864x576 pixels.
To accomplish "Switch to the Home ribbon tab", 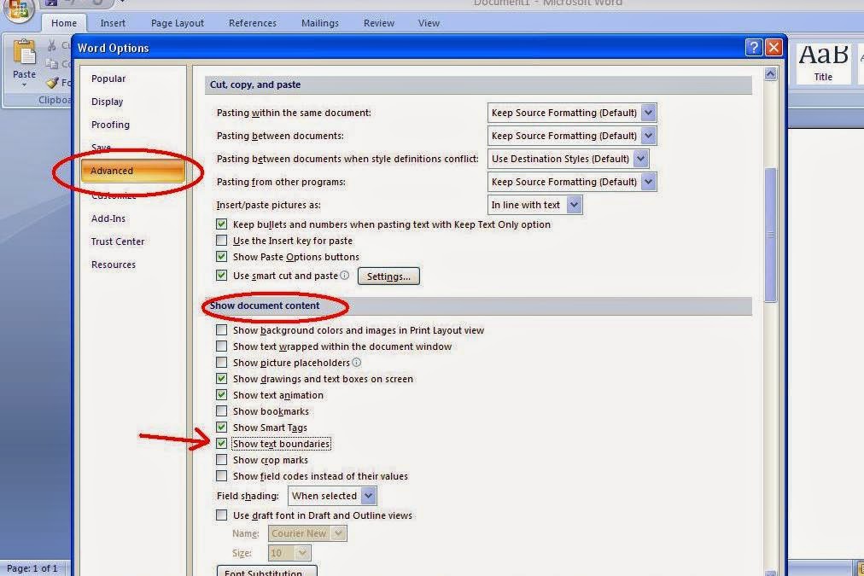I will click(64, 23).
